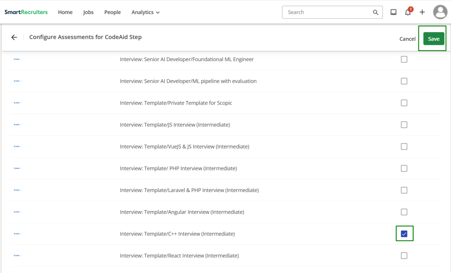Click the green Save button
Screen dimensions: 451x273
click(433, 39)
